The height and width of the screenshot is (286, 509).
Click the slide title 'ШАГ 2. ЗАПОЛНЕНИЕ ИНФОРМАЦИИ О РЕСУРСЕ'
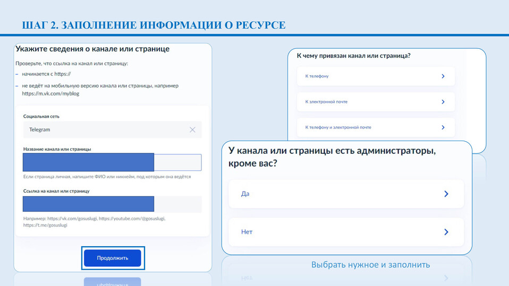coord(154,25)
